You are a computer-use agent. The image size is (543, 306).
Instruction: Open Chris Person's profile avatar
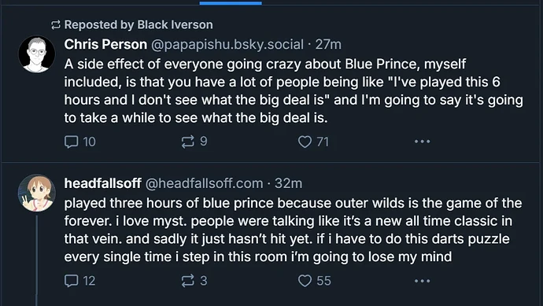36,54
